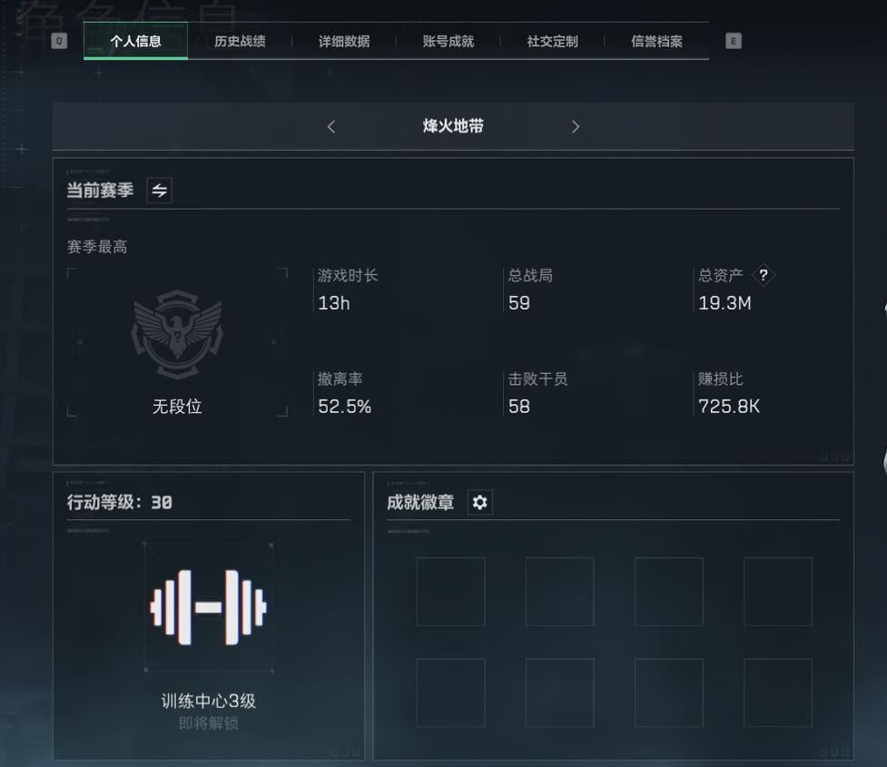Click the dumbbell training center icon

(x=208, y=607)
